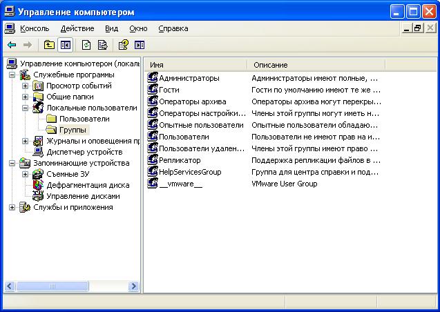Click the console system icon in the menu bar

tap(10, 28)
